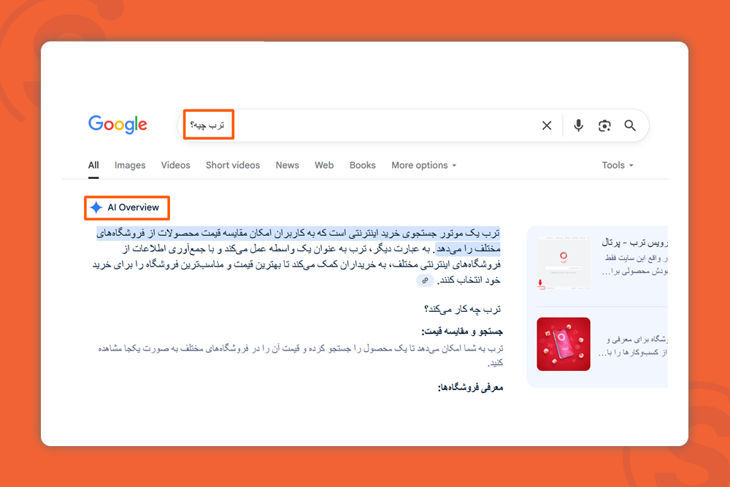
Task: Go to the News tab
Action: (287, 165)
